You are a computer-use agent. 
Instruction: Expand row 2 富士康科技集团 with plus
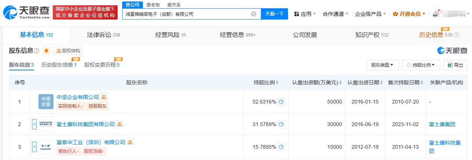pos(34,124)
